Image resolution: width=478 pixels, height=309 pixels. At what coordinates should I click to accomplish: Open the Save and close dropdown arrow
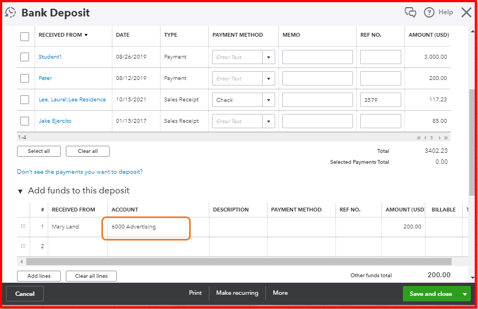pos(465,294)
